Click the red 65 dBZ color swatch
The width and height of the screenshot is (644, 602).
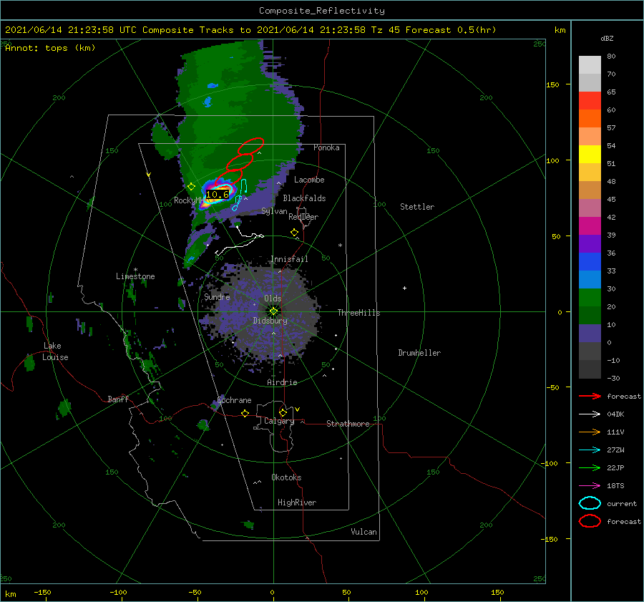[590, 100]
